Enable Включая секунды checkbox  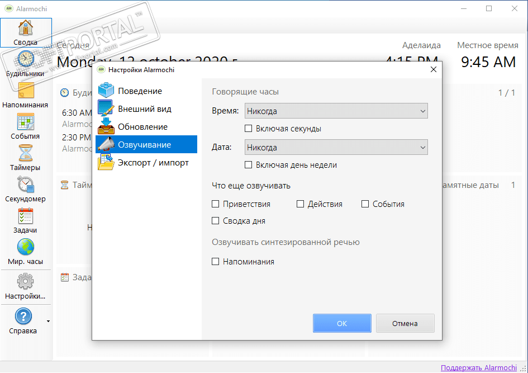[x=248, y=129]
